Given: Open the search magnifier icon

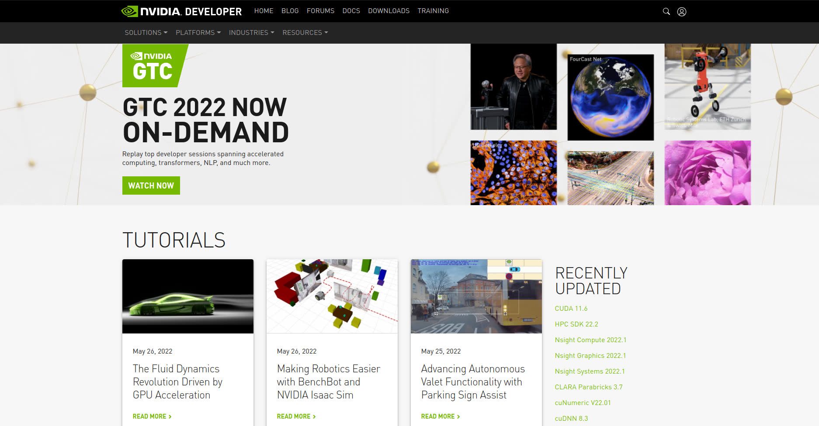Looking at the screenshot, I should click(x=666, y=11).
